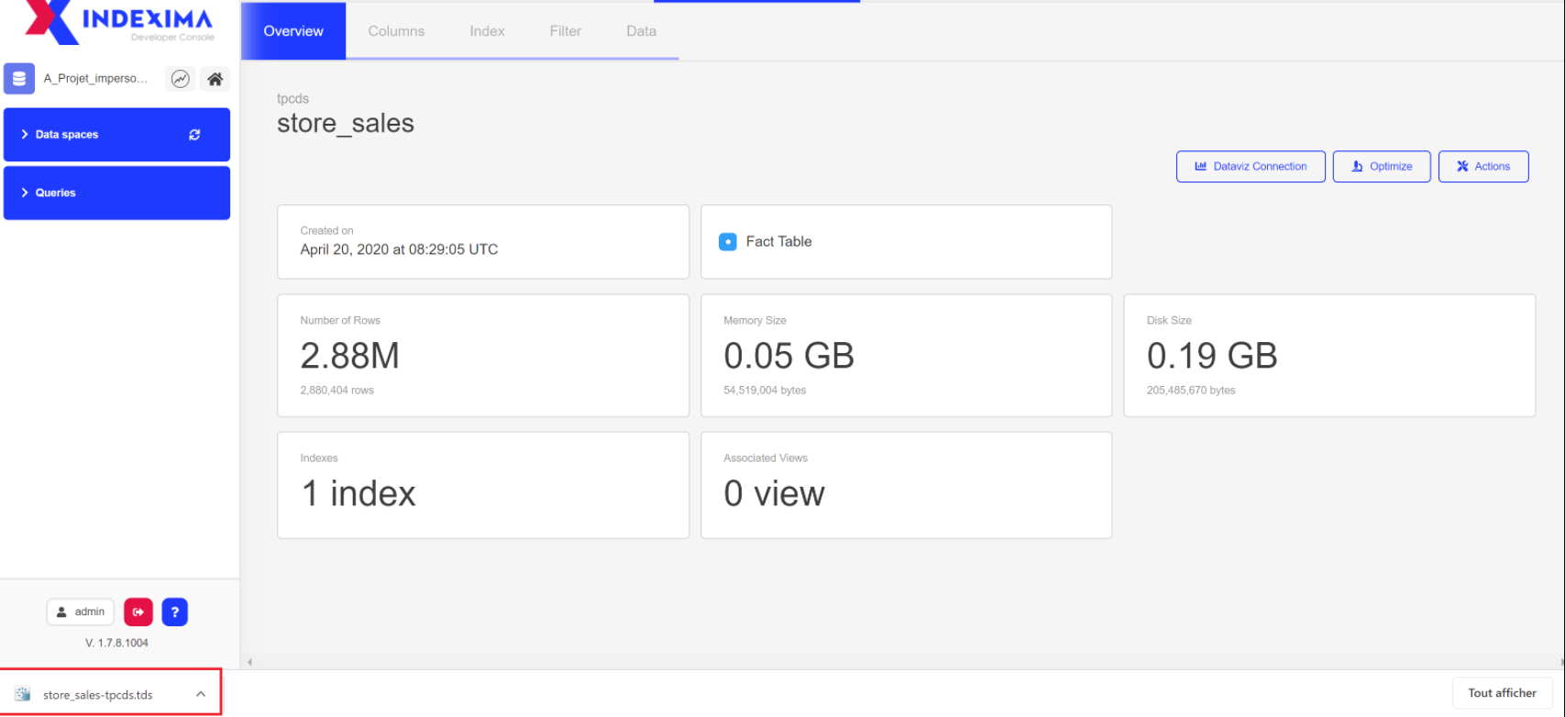Click the Fact Table label

778,242
